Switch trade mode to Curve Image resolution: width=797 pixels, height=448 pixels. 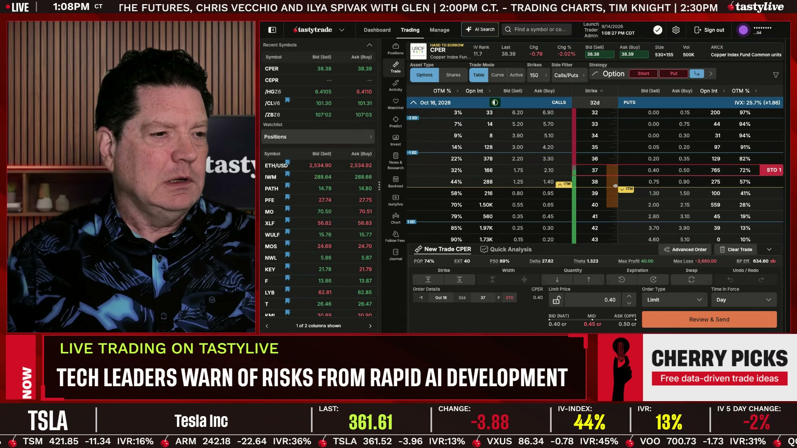[x=497, y=75]
